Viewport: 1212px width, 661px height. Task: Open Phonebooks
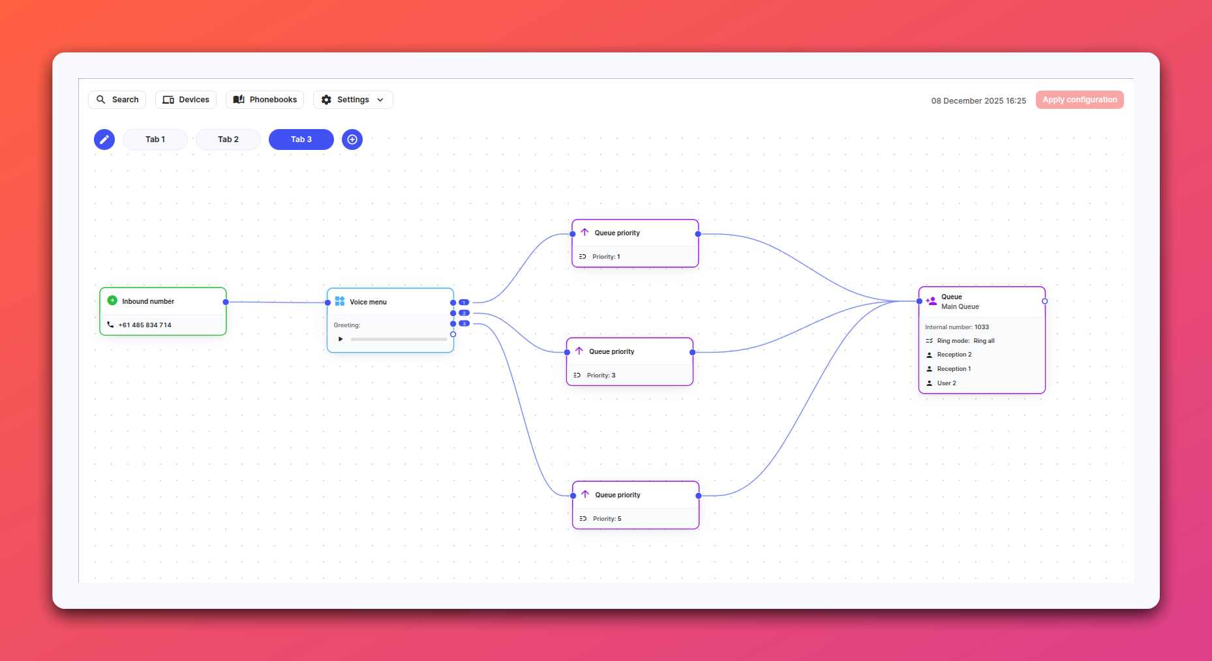coord(265,100)
